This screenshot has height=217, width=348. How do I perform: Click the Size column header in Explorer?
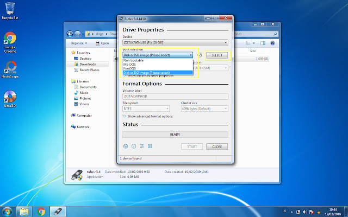click(253, 51)
